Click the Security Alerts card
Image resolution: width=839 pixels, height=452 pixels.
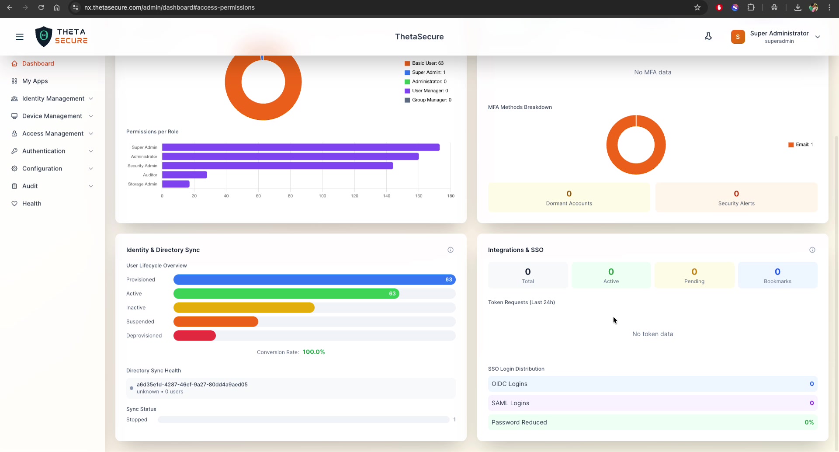(x=736, y=198)
